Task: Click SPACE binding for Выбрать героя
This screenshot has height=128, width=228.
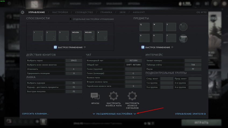Action: (74, 61)
